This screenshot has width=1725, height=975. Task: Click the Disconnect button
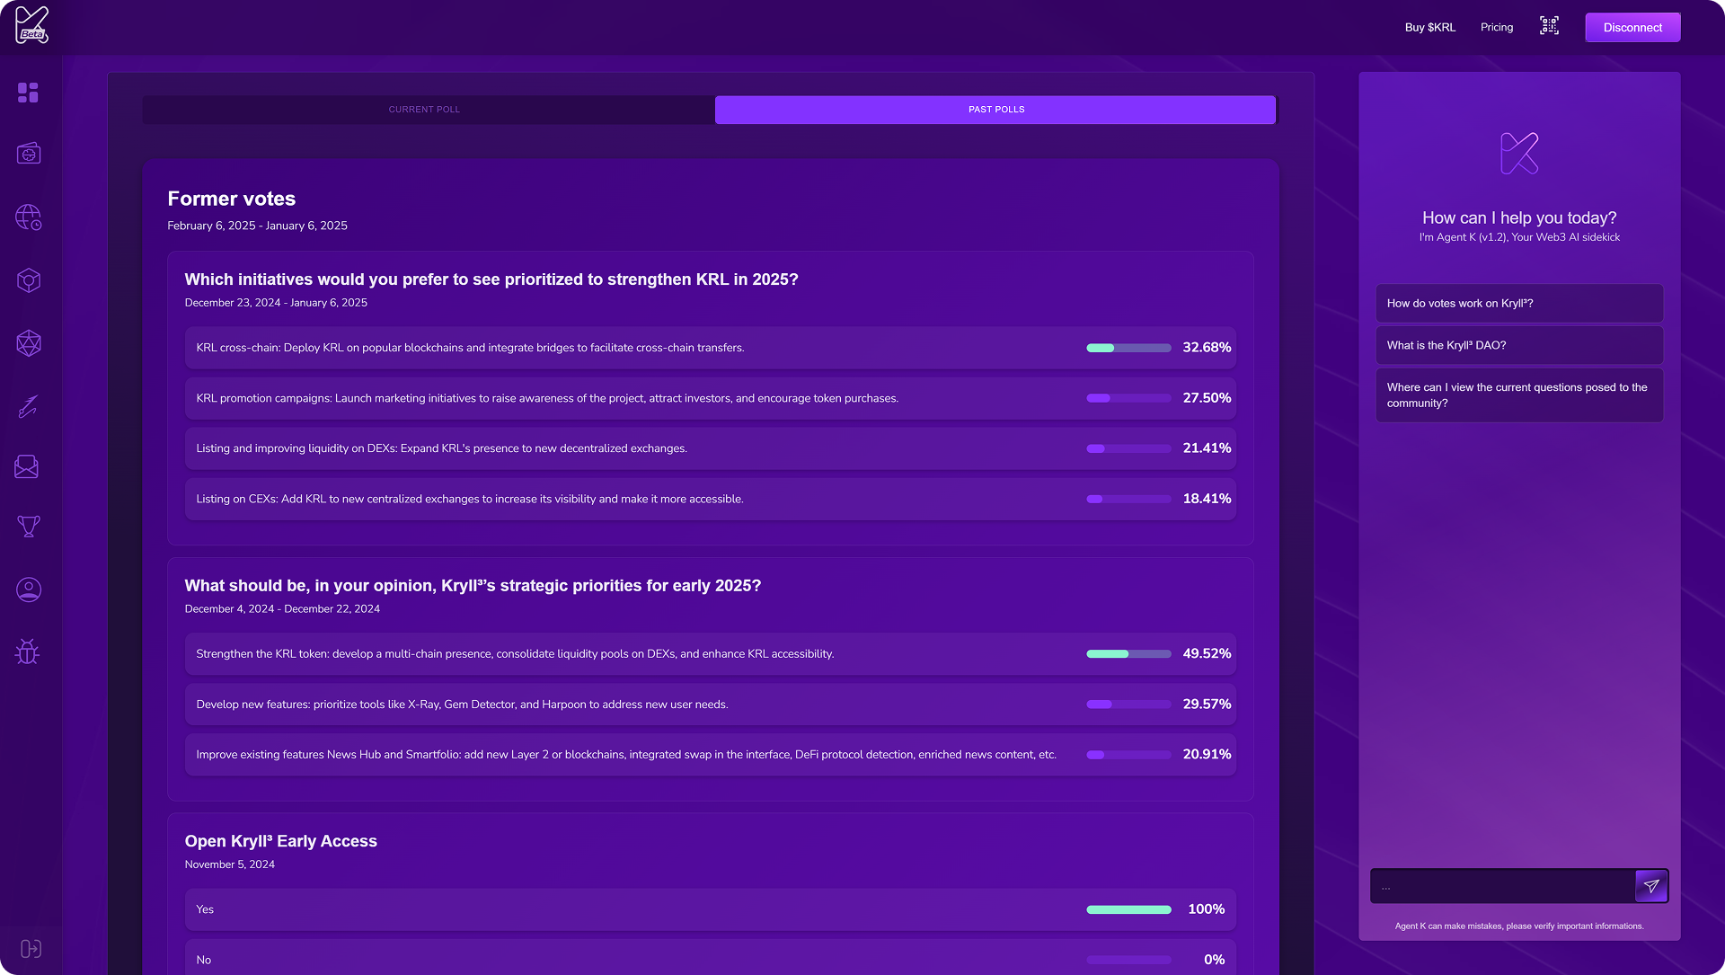(1632, 28)
